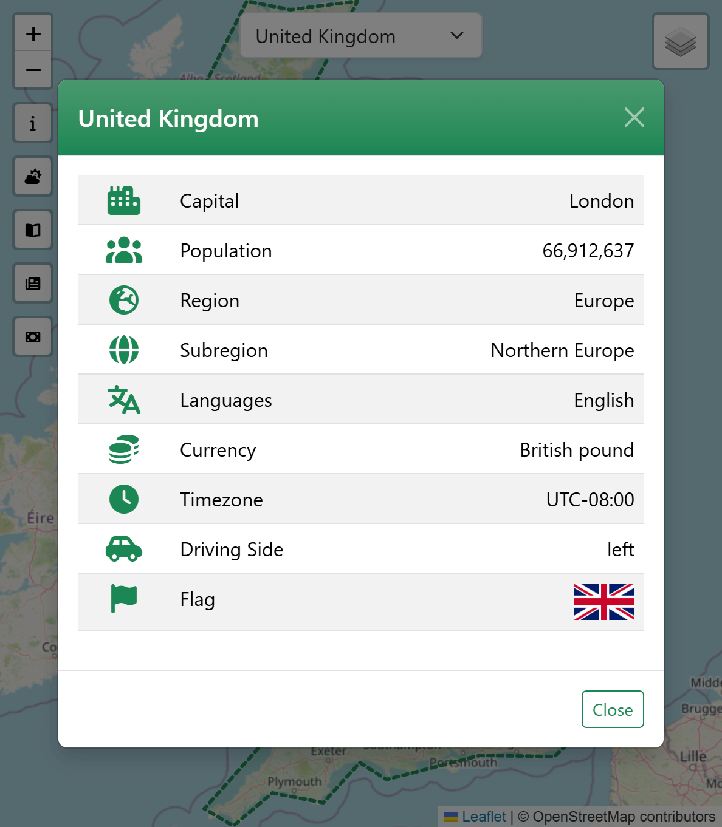Image resolution: width=722 pixels, height=827 pixels.
Task: Open the map layers control
Action: tap(681, 42)
